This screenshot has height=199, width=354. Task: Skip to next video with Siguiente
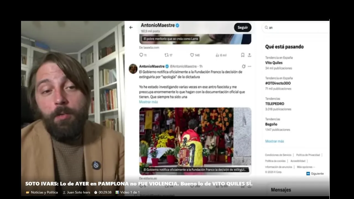315,174
